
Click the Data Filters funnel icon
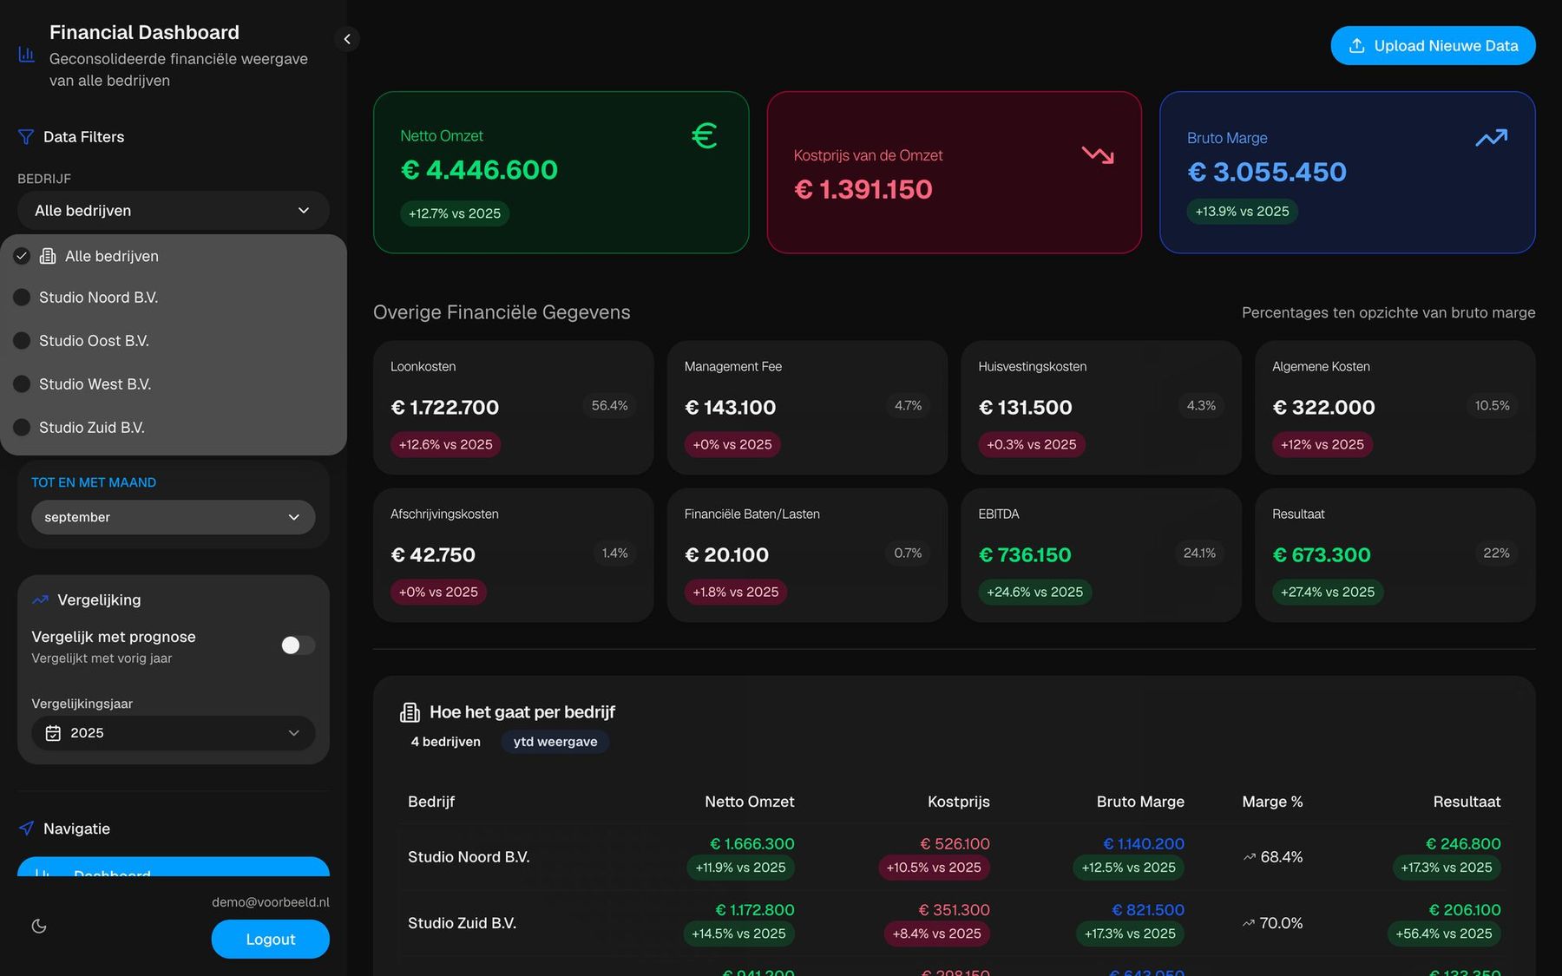tap(26, 137)
